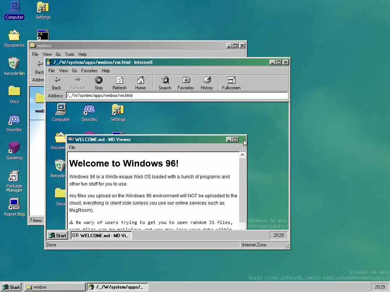This screenshot has width=390, height=292.
Task: Open the File menu in MD Viewer
Action: [72, 148]
